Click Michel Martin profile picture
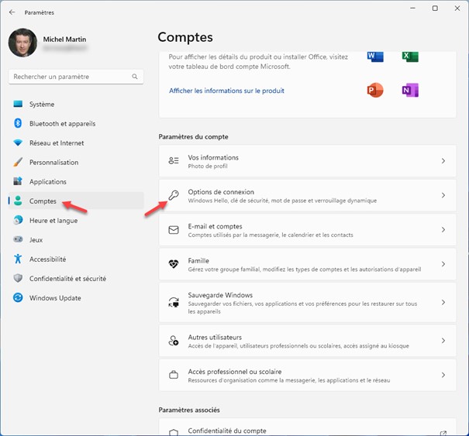The image size is (469, 436). 22,43
